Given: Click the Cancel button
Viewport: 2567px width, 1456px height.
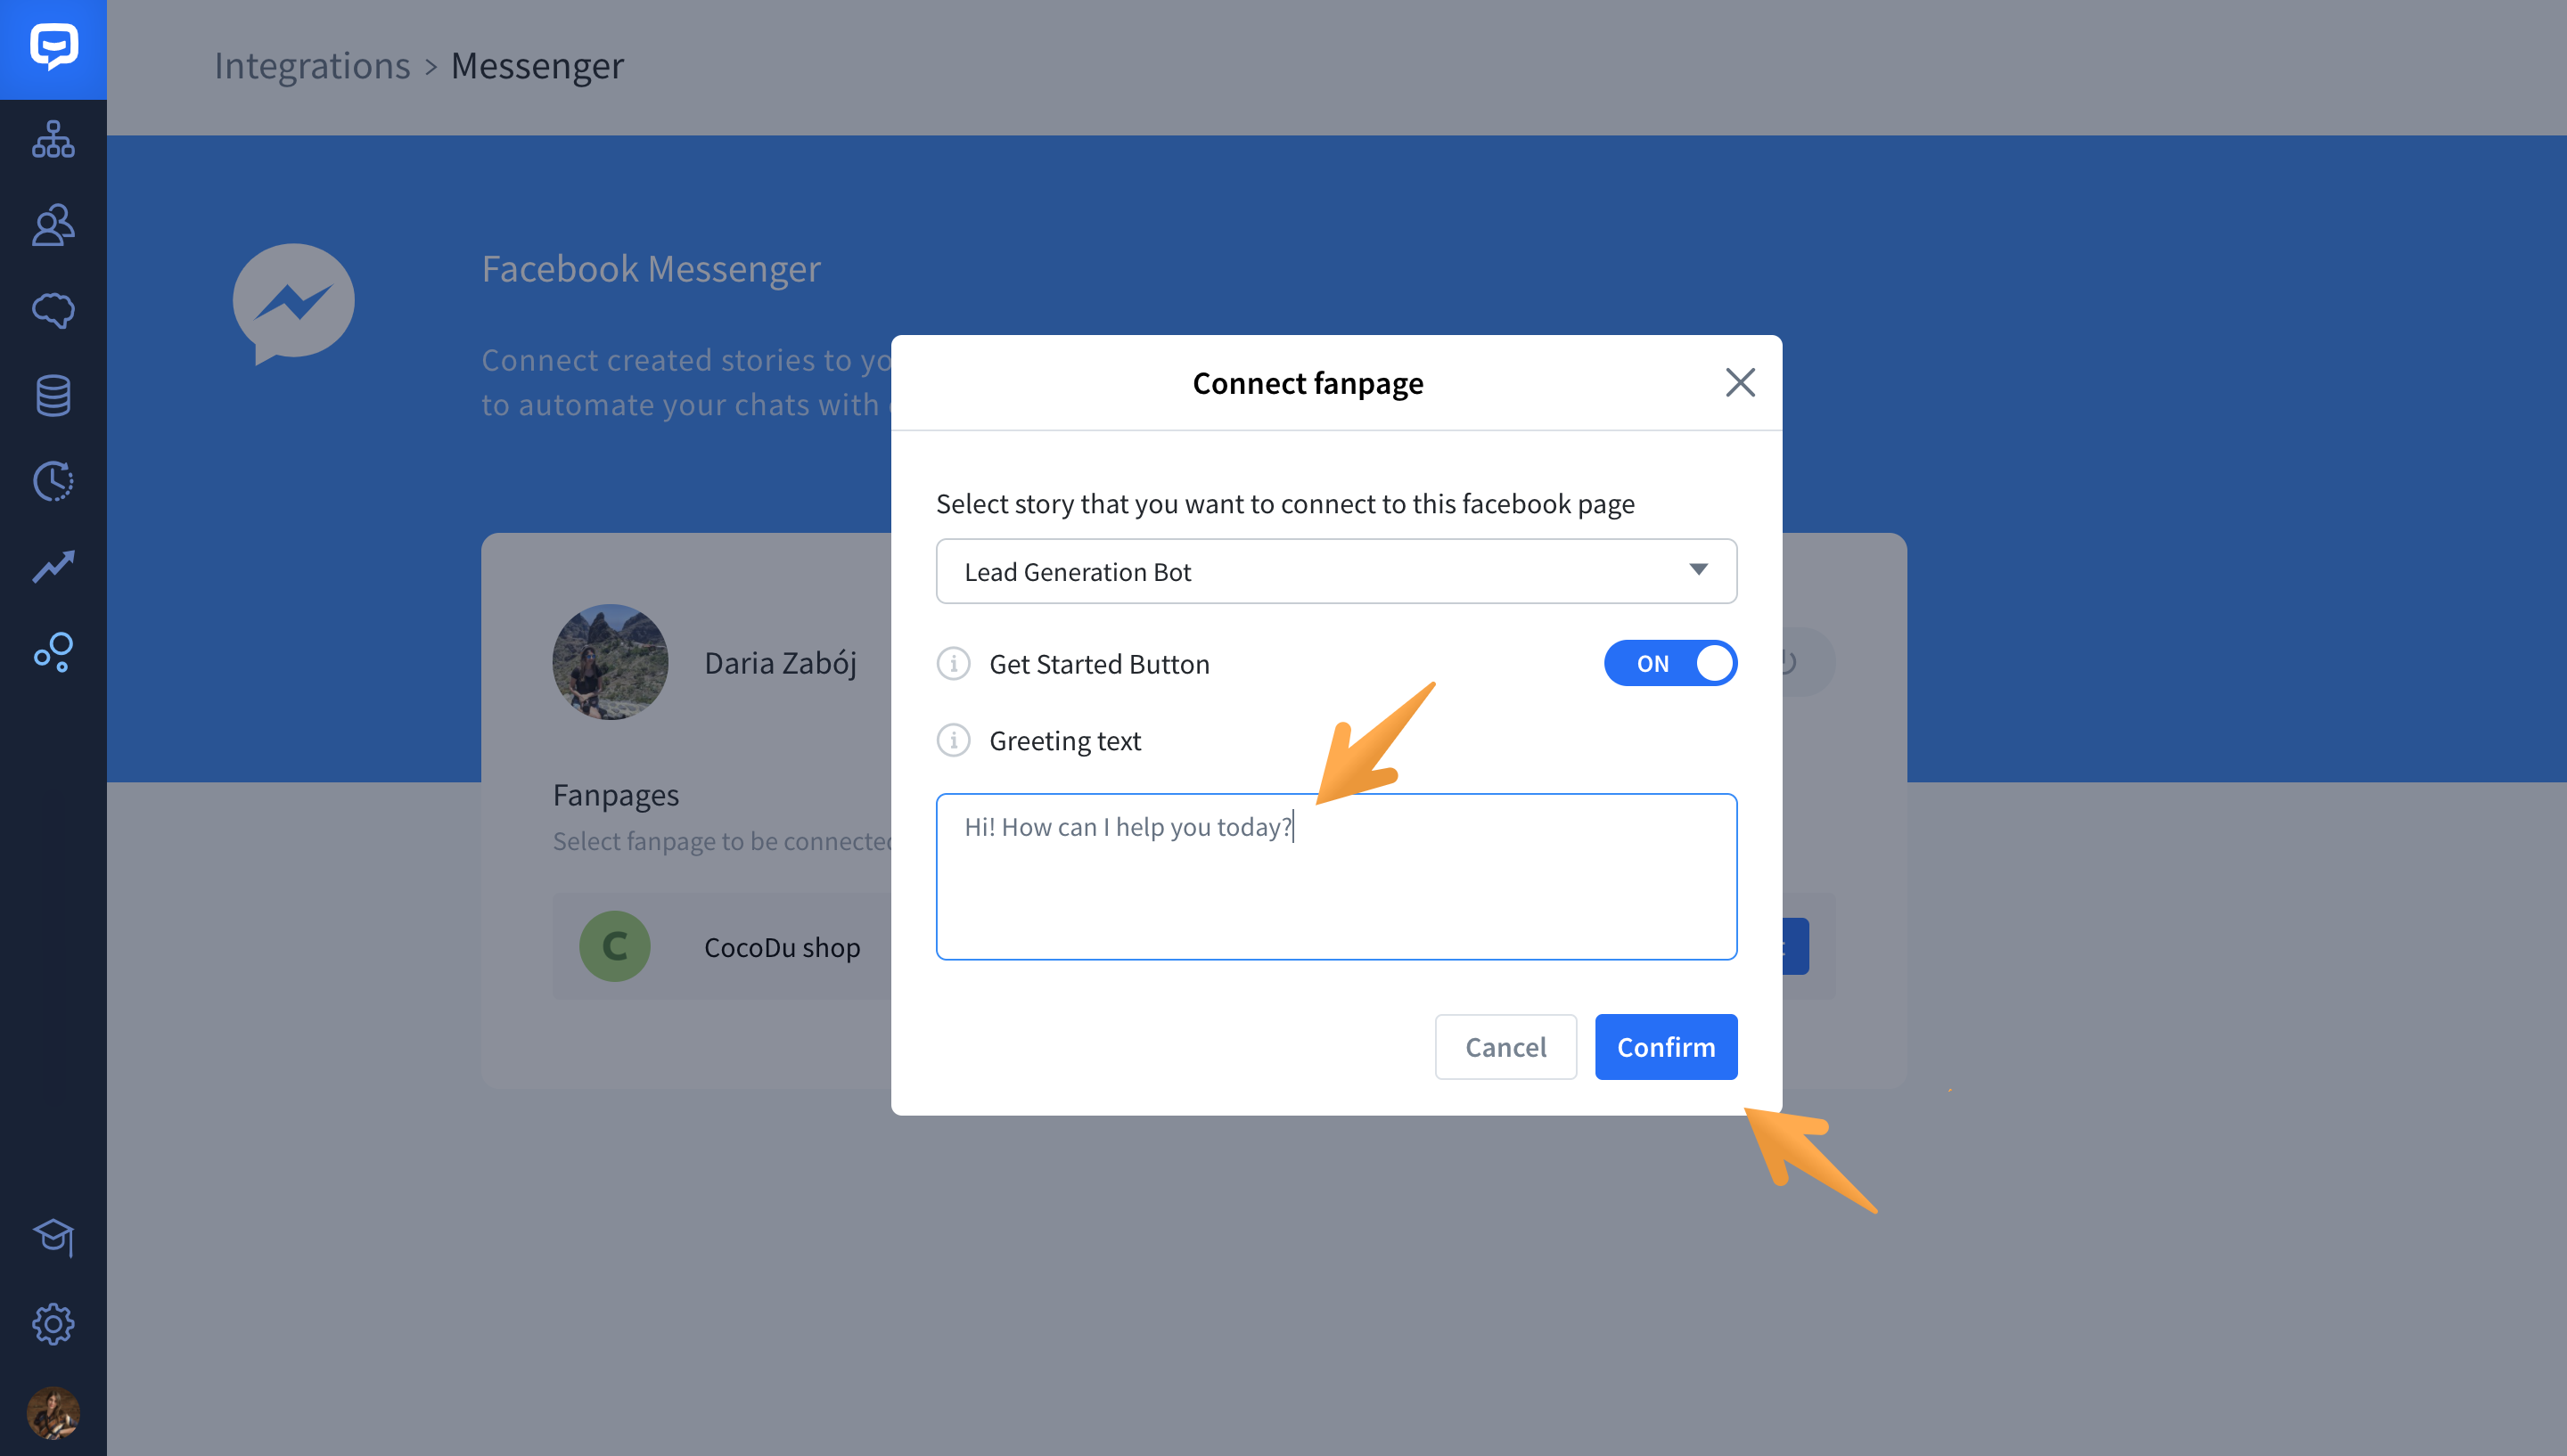Looking at the screenshot, I should click(1504, 1045).
